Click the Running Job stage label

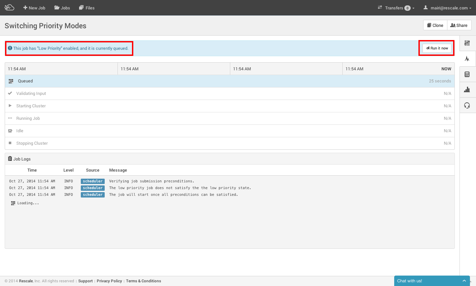(x=28, y=118)
